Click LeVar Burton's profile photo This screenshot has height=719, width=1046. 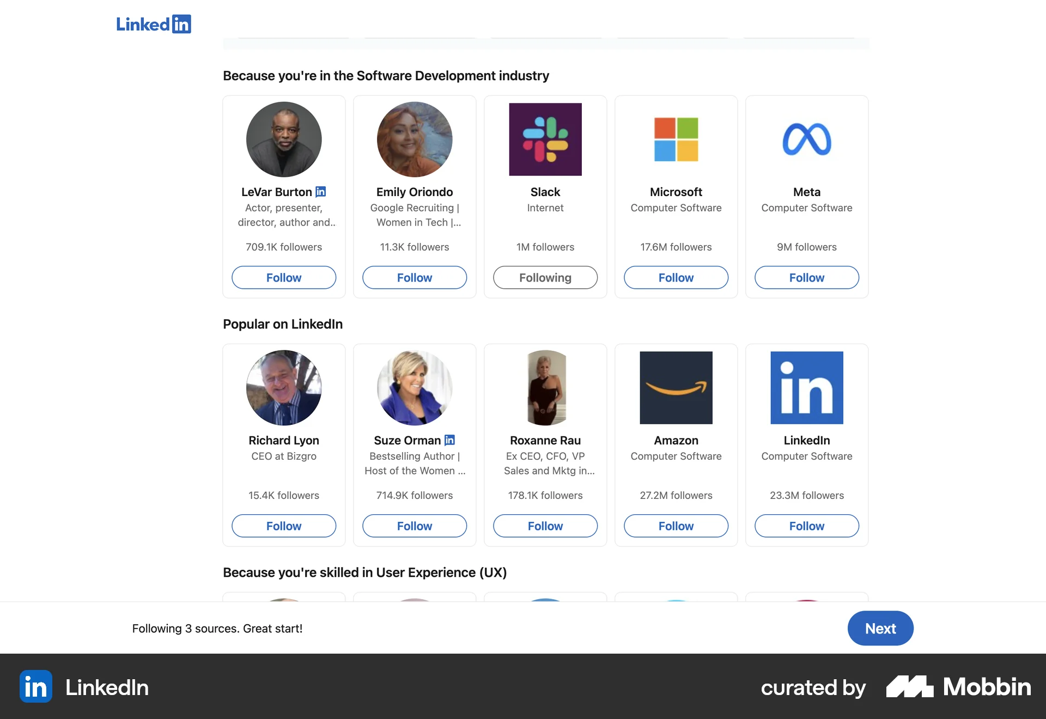[284, 139]
